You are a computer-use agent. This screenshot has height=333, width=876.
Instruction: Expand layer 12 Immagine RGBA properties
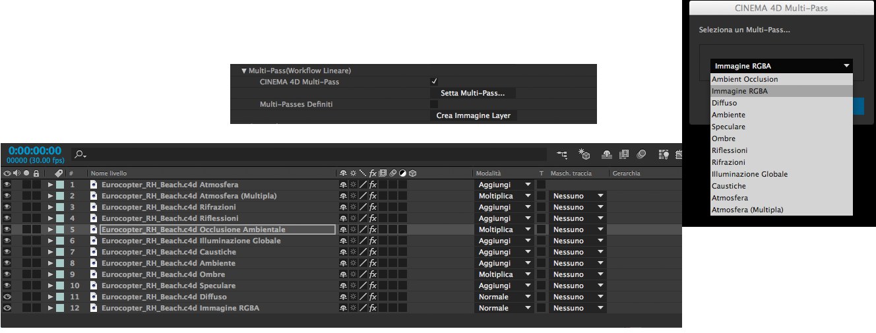click(50, 308)
